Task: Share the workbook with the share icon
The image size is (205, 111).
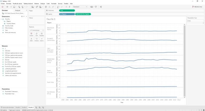Action: pos(101,7)
